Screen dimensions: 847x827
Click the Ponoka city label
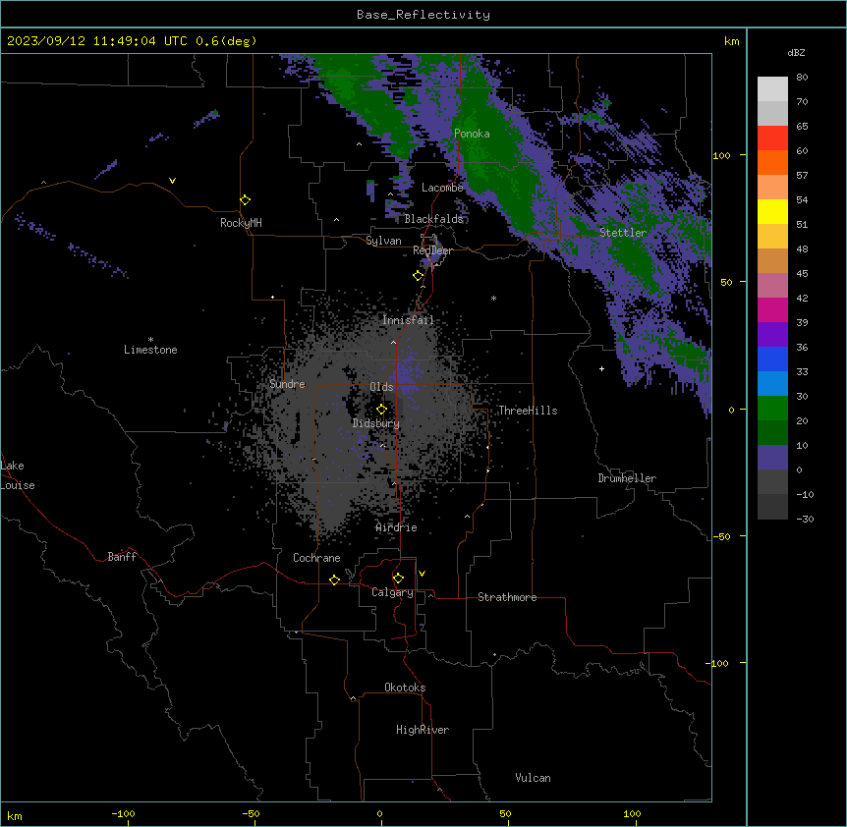[472, 134]
